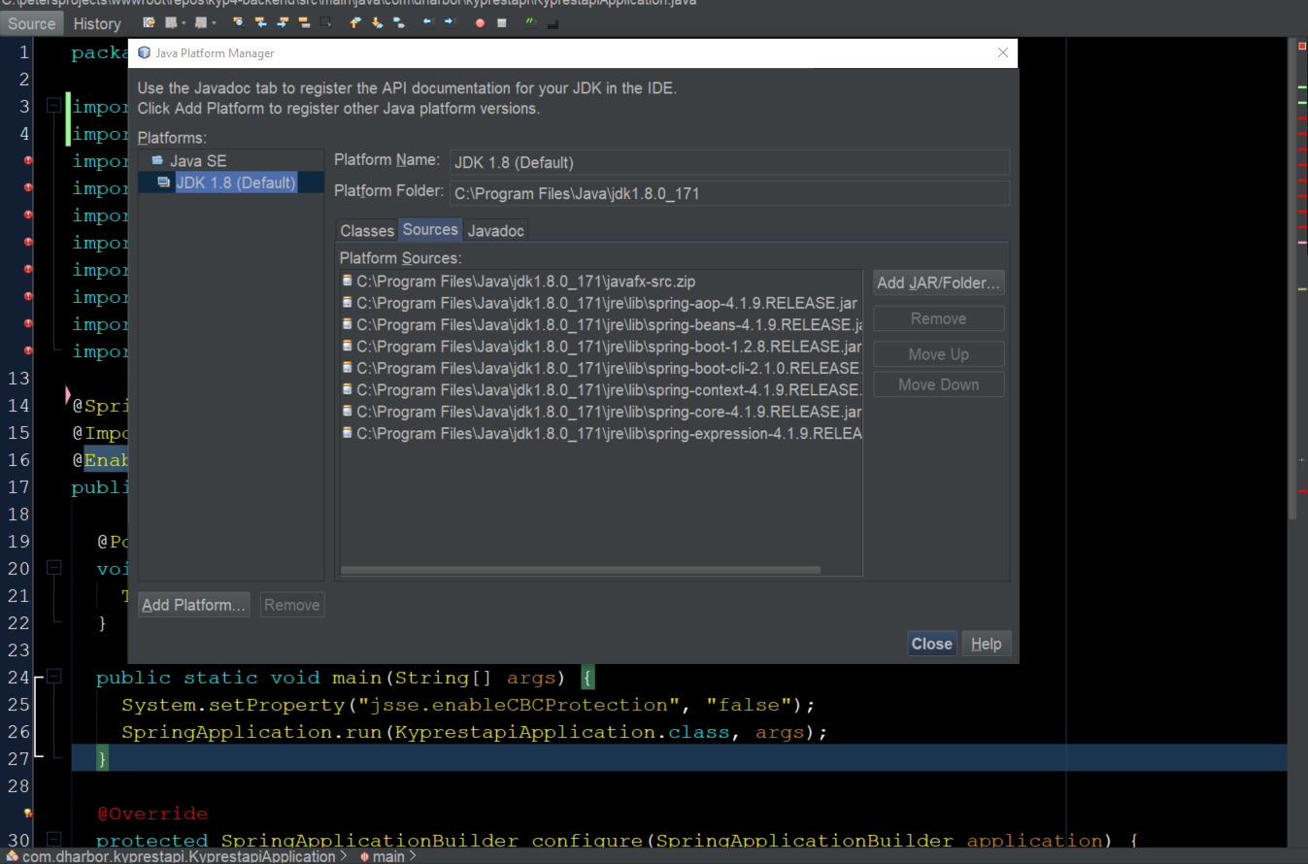Expand chevron after main breadcrumb
Image resolution: width=1308 pixels, height=864 pixels.
click(x=413, y=856)
